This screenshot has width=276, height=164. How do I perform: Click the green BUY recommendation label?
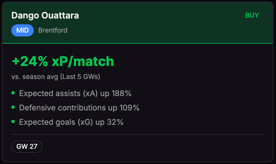click(x=252, y=15)
